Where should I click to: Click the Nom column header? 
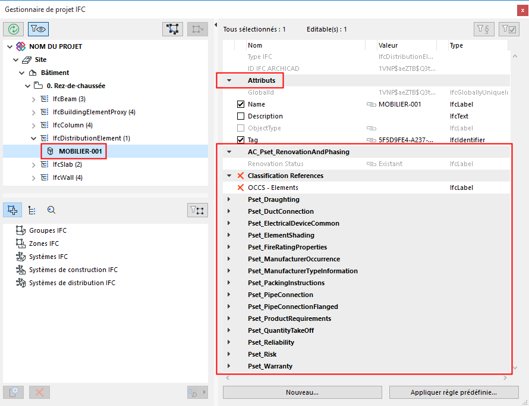[306, 45]
